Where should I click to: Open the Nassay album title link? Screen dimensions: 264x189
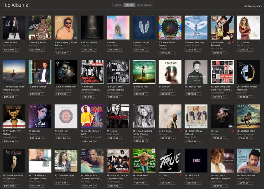(x=34, y=131)
